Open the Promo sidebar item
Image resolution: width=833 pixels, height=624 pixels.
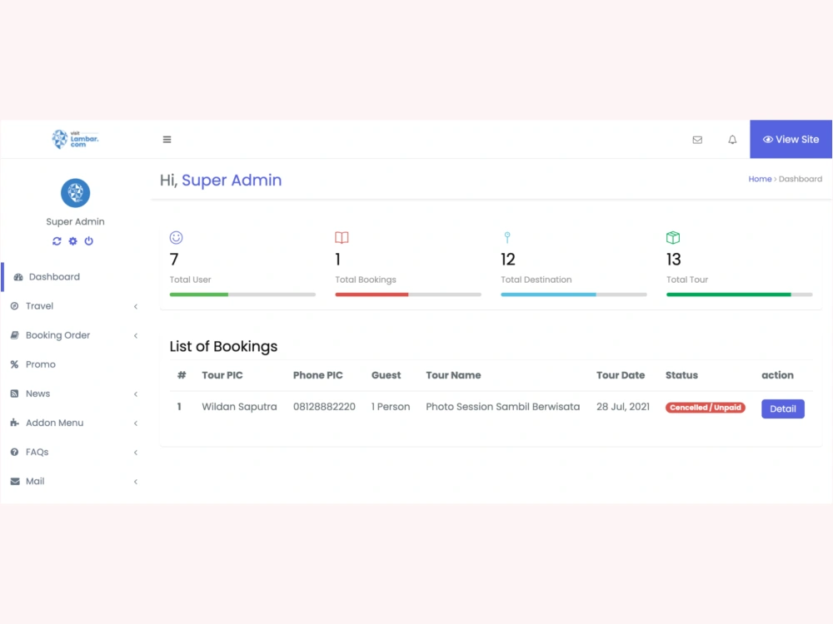tap(76, 364)
